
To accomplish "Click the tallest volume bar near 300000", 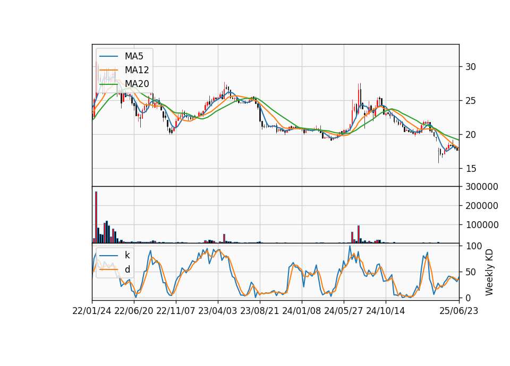I will pos(96,217).
